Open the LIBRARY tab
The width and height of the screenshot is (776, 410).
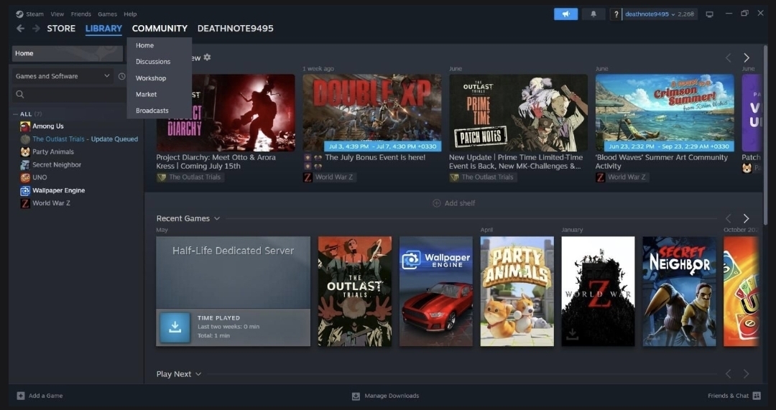click(104, 28)
